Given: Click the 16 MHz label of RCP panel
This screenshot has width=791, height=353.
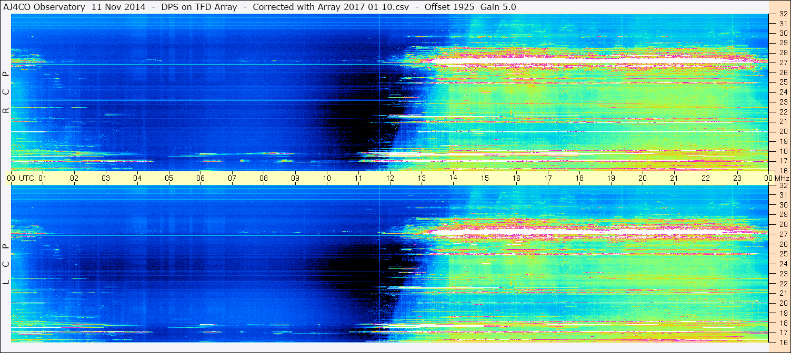Looking at the screenshot, I should pos(783,170).
